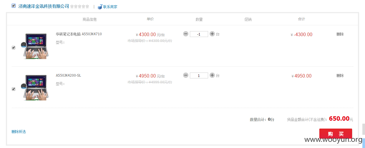
Task: Open the A550JK4710 laptop thumbnail
Action: point(35,46)
